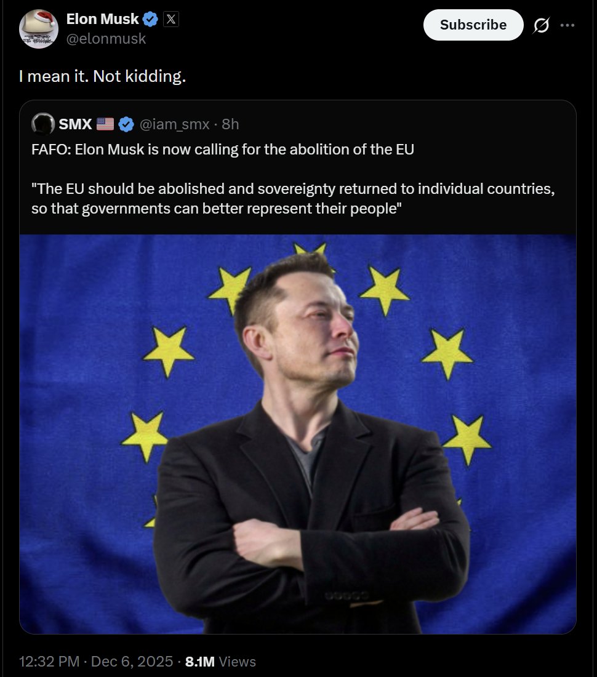597x677 pixels.
Task: Click the Elon Musk display name
Action: [x=102, y=19]
